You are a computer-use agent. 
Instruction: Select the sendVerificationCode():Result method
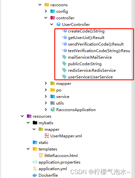coord(96,44)
